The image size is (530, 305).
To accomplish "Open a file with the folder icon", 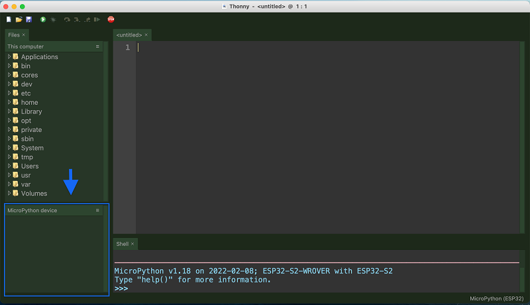I will click(19, 20).
